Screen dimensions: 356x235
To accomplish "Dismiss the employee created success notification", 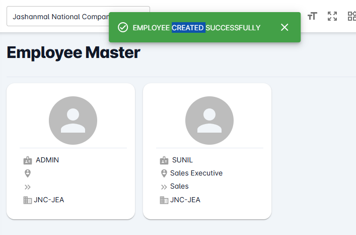I will click(x=284, y=27).
